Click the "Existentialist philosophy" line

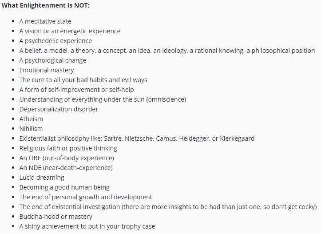tap(137, 138)
